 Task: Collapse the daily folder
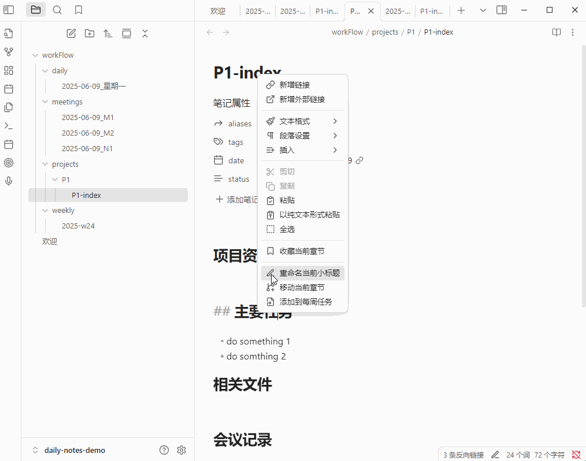tap(45, 71)
